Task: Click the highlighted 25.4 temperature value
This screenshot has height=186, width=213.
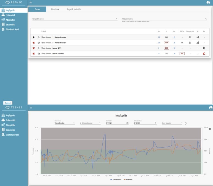Action: 166,43
